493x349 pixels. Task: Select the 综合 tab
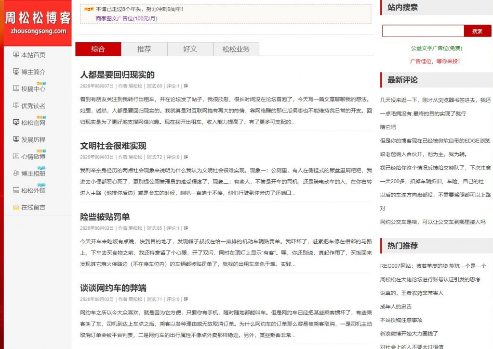98,49
